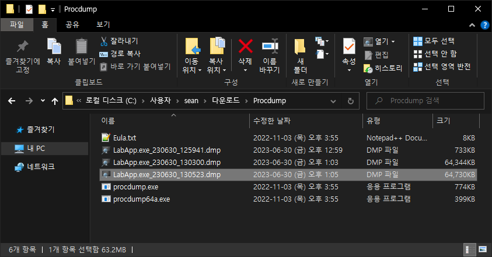
Task: Click 로컬 디스크 (C:) breadcrumb
Action: point(111,101)
